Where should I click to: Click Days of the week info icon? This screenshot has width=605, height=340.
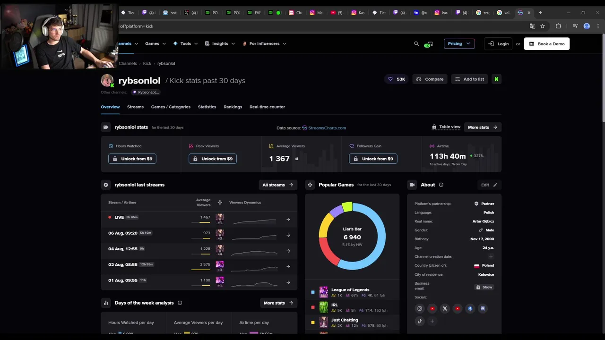[180, 303]
